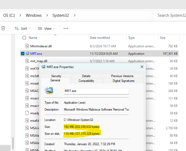186x151 pixels.
Task: Expand the chevron after Windows breadcrumb
Action: [47, 15]
